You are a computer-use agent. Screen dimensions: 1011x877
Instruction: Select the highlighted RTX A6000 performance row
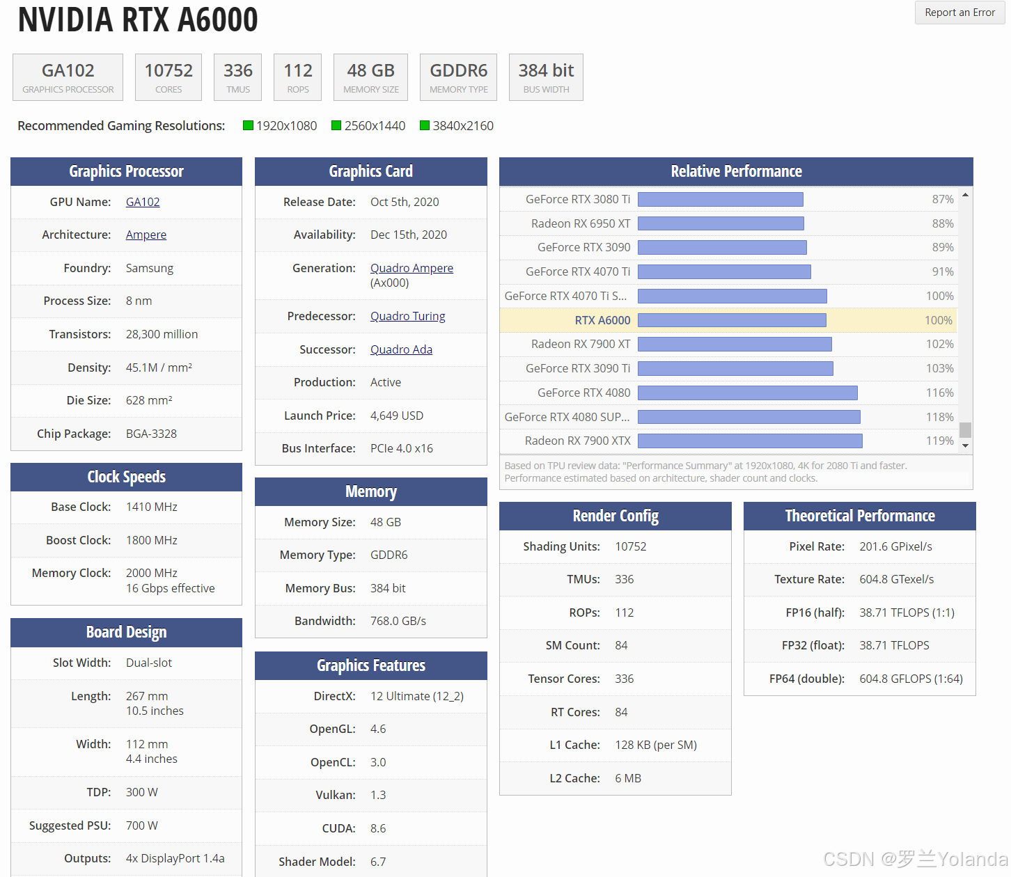(728, 320)
